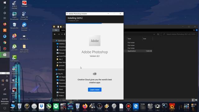The width and height of the screenshot is (199, 112).
Task: Click the red record app on the taskbar
Action: 5,49
